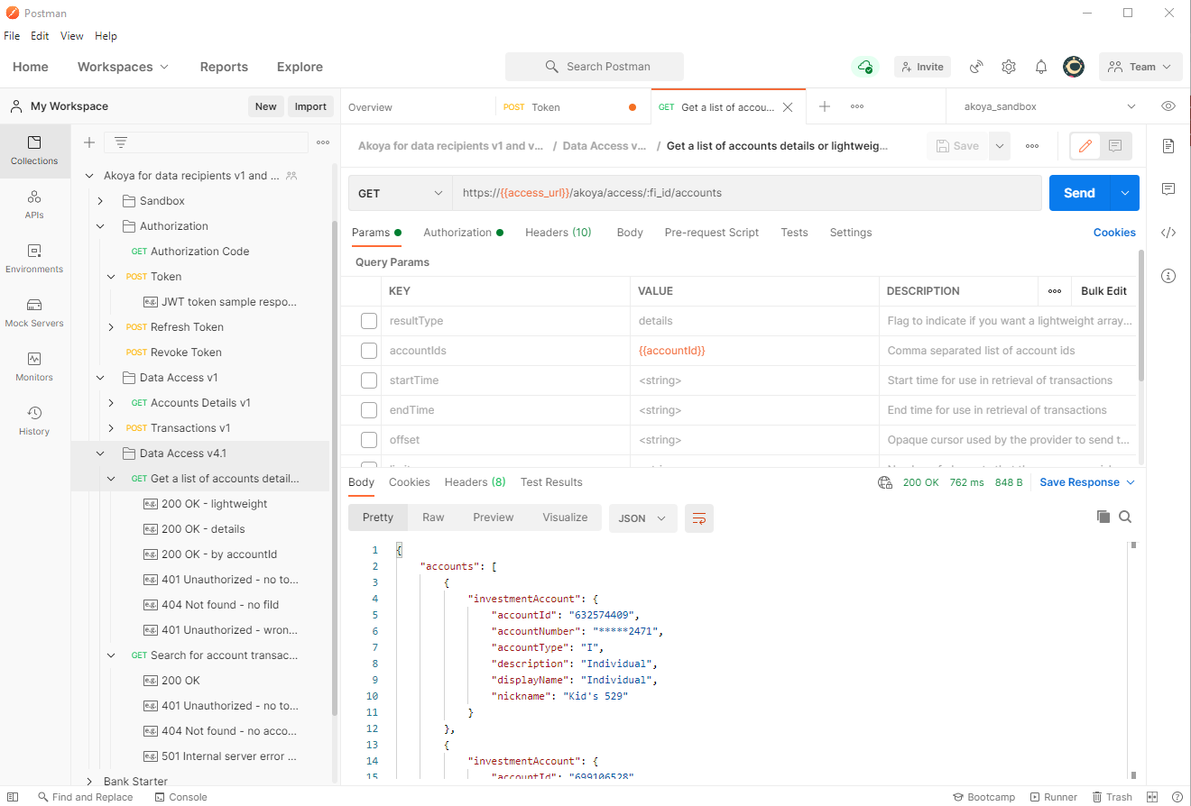Viewport: 1191px width, 806px height.
Task: Switch to the Headers (10) request tab
Action: [559, 233]
